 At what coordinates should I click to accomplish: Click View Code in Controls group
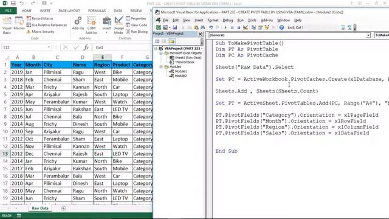point(136,25)
